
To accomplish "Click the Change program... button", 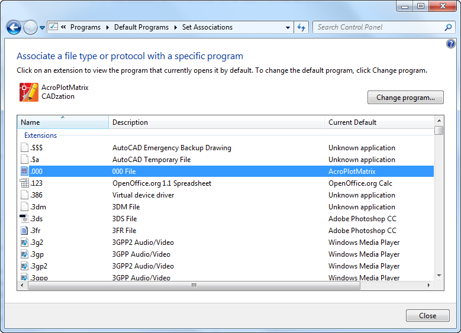I will coord(405,97).
